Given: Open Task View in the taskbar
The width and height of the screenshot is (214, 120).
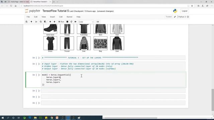Looking at the screenshot, I should 19,118.
